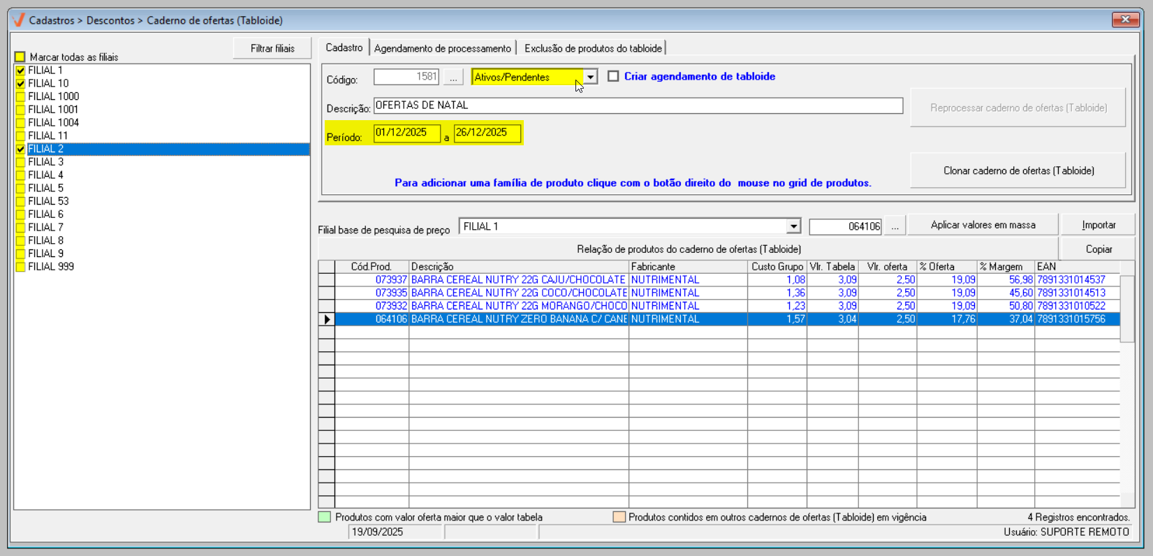Click the green legend color swatch

pos(325,518)
